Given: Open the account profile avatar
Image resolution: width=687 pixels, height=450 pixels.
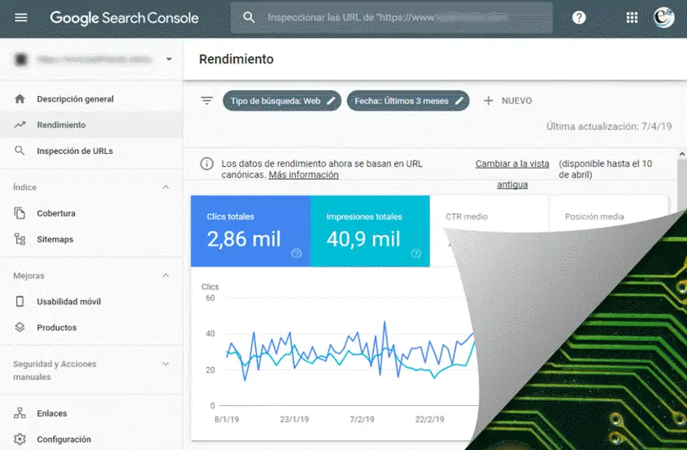Looking at the screenshot, I should (663, 18).
